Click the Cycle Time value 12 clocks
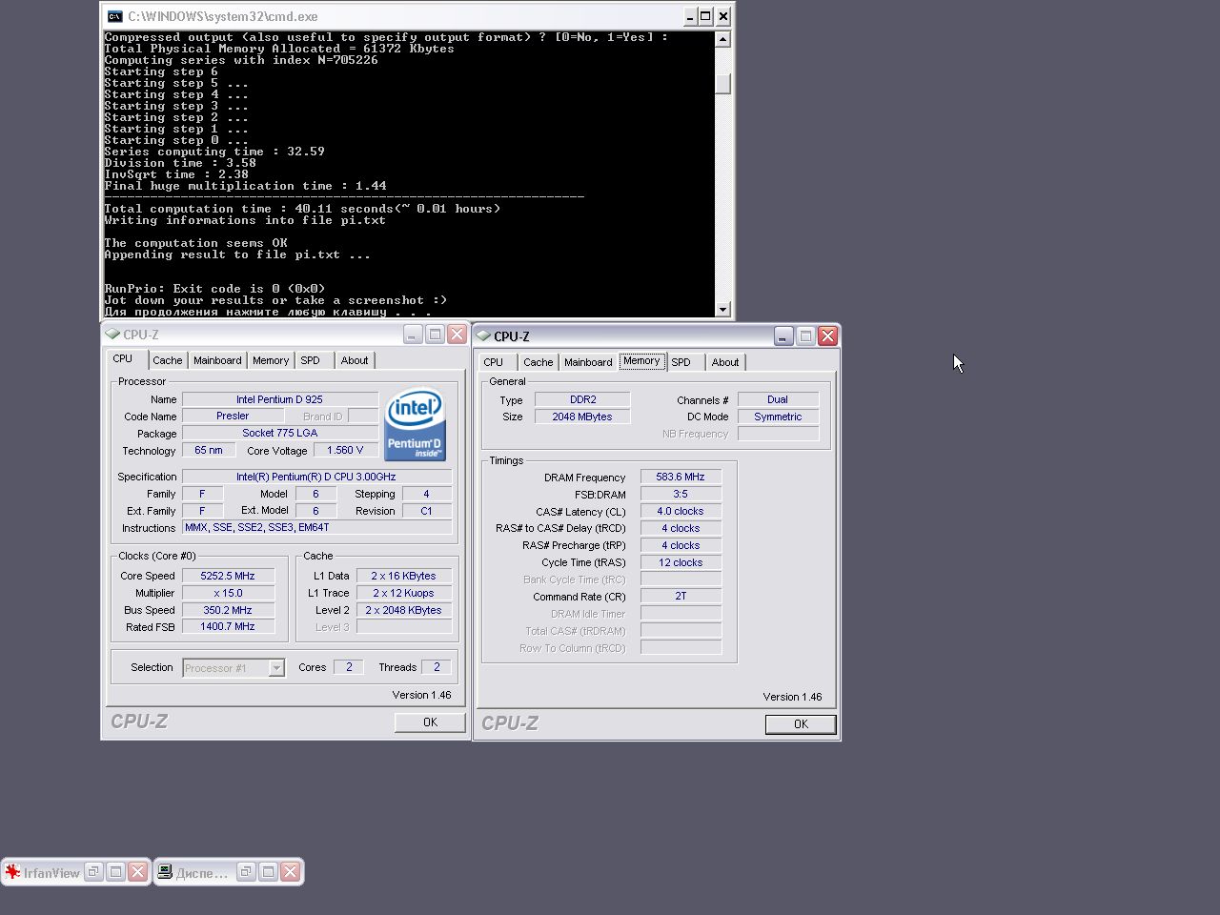1220x915 pixels. [681, 562]
